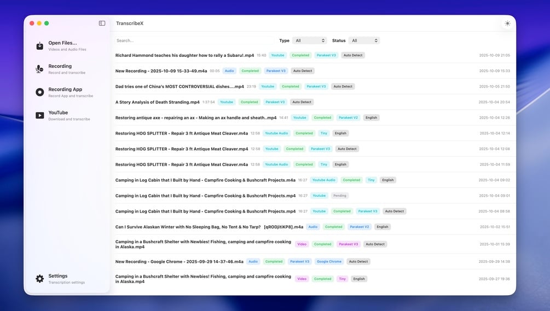Click Pending status tag on Log Cabin row
The width and height of the screenshot is (550, 311).
[x=339, y=196]
